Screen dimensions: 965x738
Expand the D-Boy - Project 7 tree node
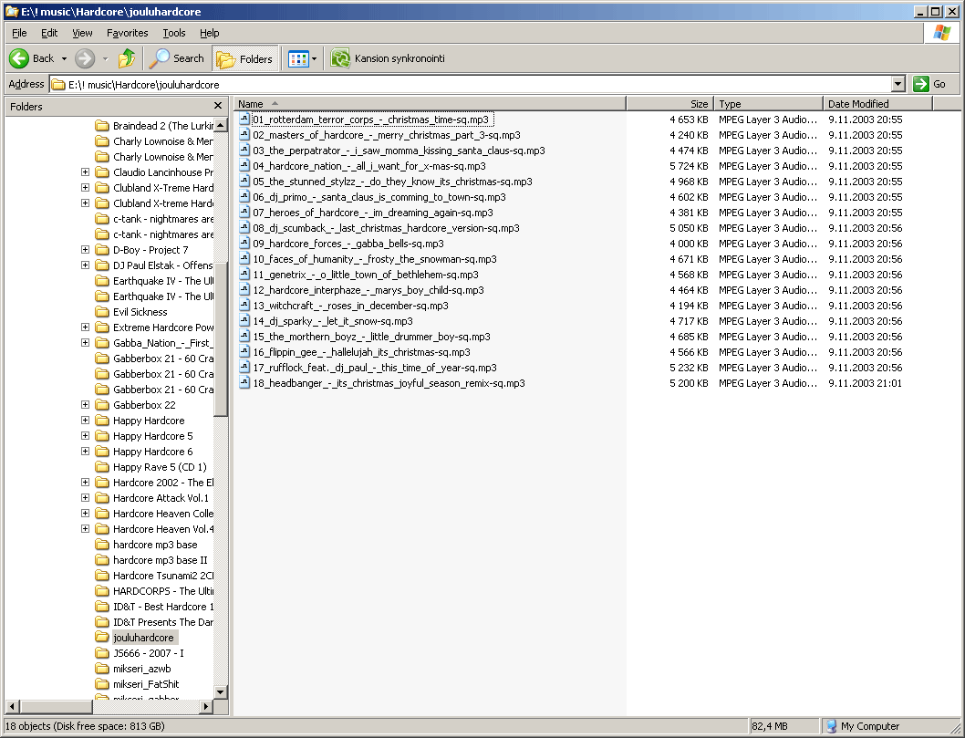[86, 250]
